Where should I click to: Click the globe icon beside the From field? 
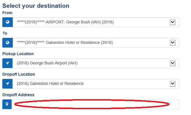pos(8,22)
